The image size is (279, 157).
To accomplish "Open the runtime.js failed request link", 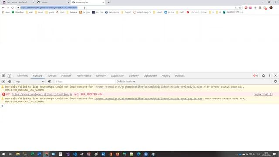I will click(x=42, y=94).
